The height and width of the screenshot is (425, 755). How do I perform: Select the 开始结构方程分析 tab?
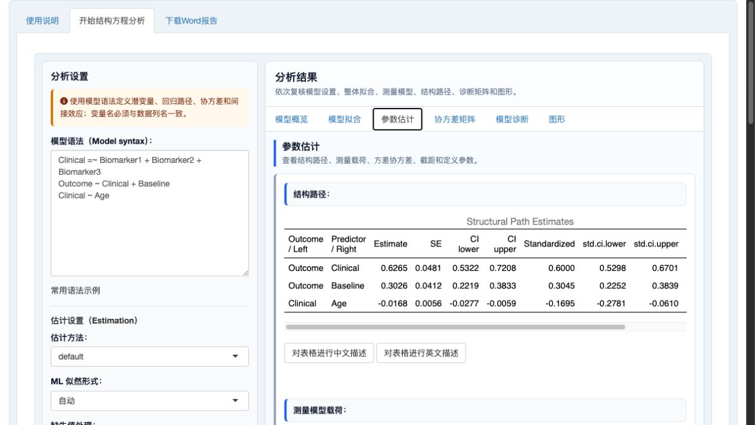pyautogui.click(x=112, y=21)
